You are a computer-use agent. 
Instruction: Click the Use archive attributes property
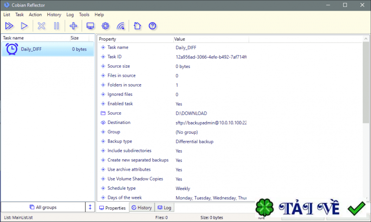[x=129, y=169]
